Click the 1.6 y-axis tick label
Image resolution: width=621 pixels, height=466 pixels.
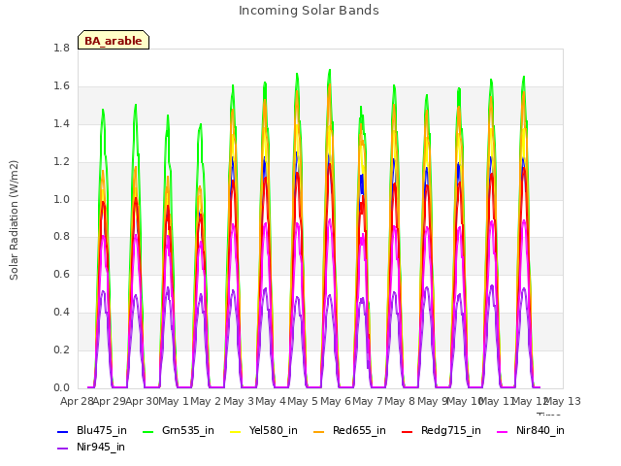click(x=61, y=86)
